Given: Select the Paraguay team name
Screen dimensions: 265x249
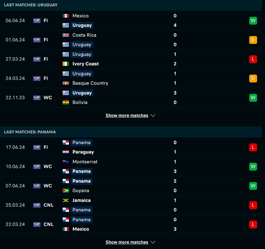Looking at the screenshot, I should (83, 152).
